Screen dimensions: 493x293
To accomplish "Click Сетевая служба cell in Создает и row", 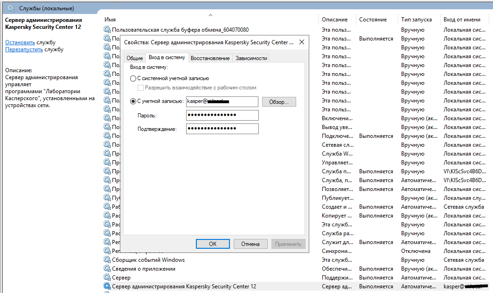I will point(464,207).
